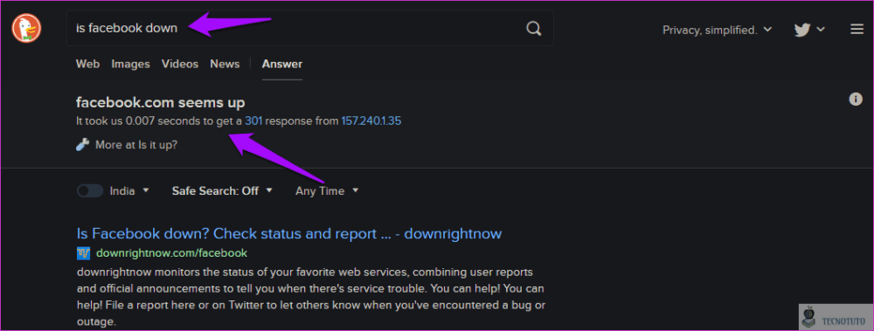Viewport: 874px width, 331px height.
Task: Select the Answer tab
Action: click(282, 64)
